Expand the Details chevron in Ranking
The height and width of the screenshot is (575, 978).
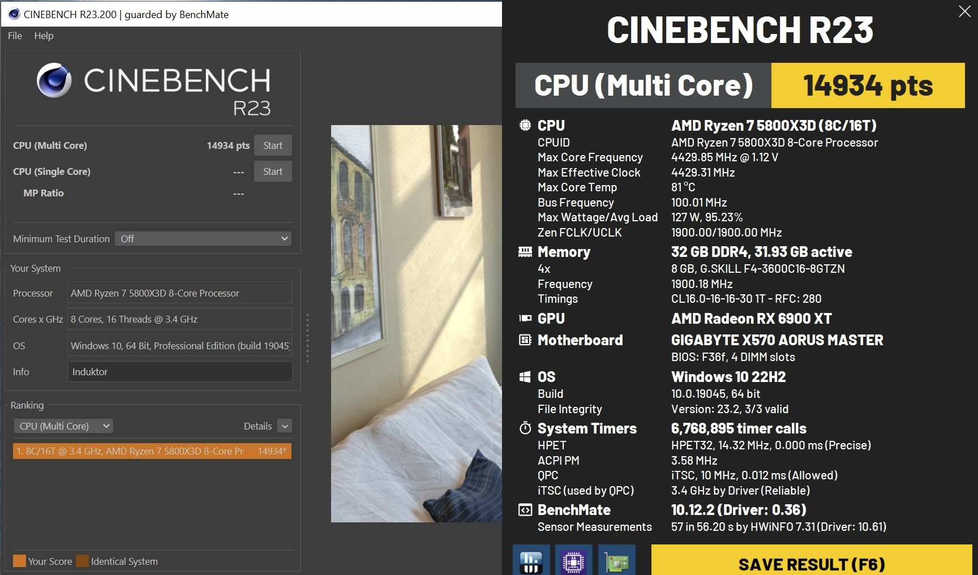(x=285, y=426)
